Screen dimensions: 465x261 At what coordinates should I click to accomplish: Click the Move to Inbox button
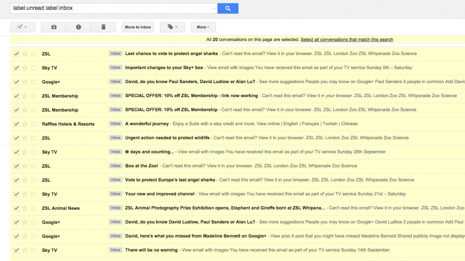point(138,27)
